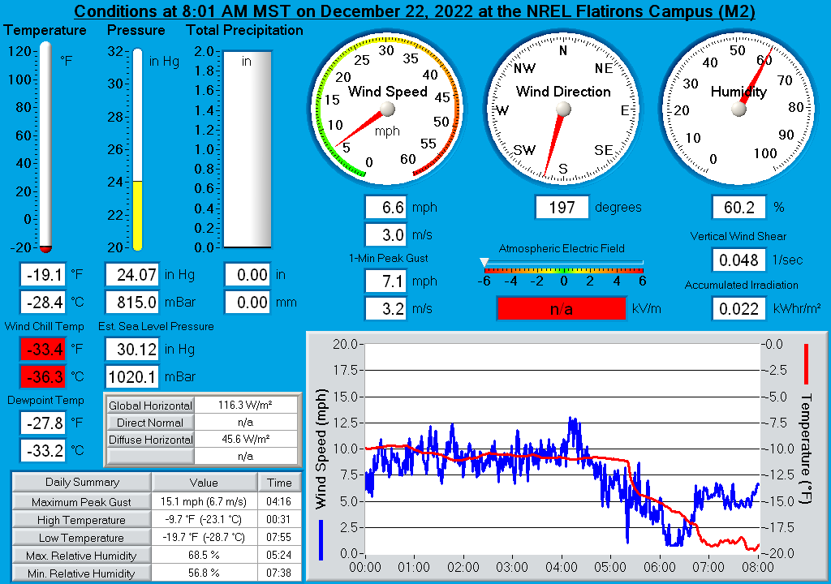
Task: Click the -9.7 °F (-23.1 °C) value
Action: tap(204, 519)
